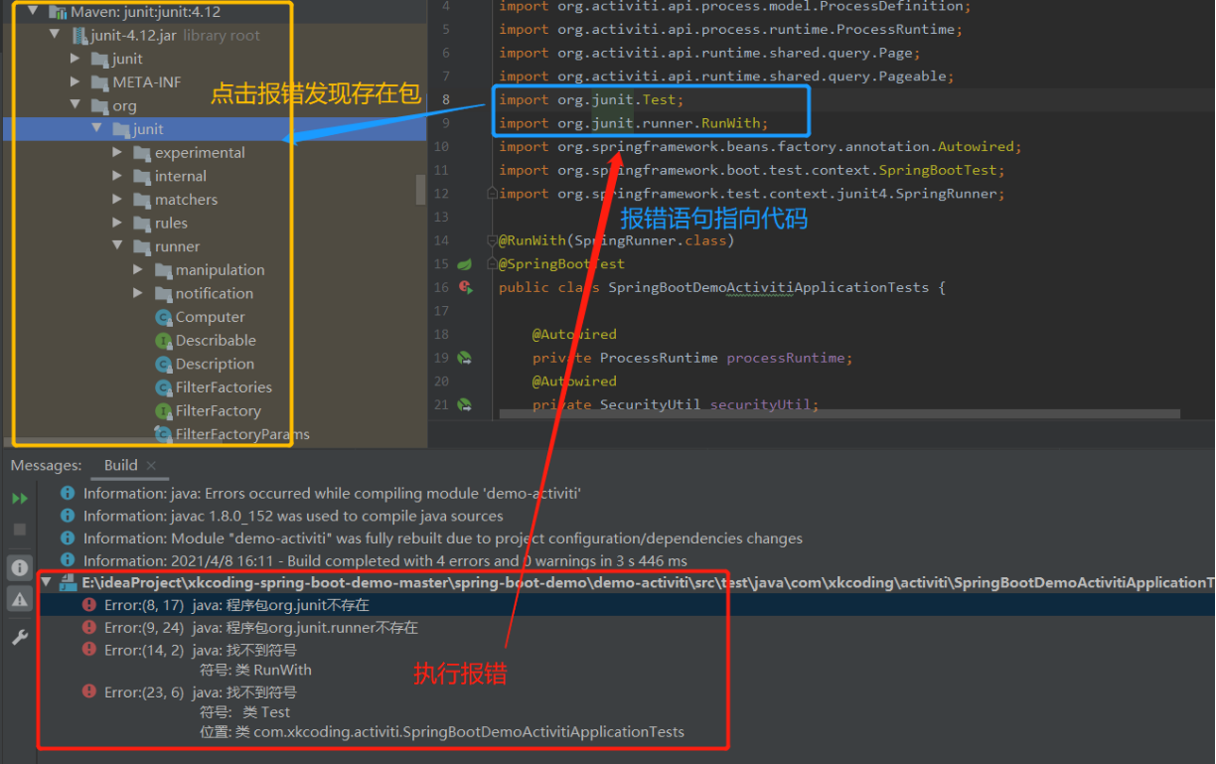Collapse the org package arrow
The height and width of the screenshot is (764, 1216).
click(x=76, y=105)
